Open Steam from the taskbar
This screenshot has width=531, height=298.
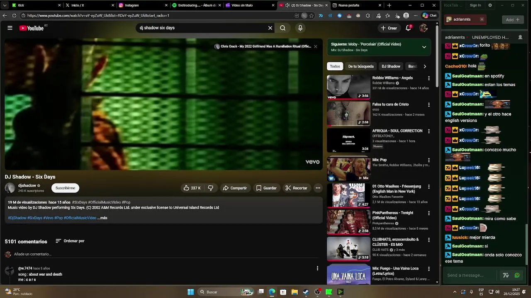(x=306, y=292)
